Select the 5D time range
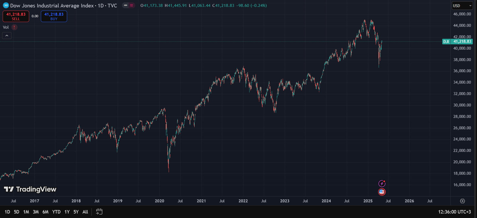477x218 pixels. tap(16, 212)
